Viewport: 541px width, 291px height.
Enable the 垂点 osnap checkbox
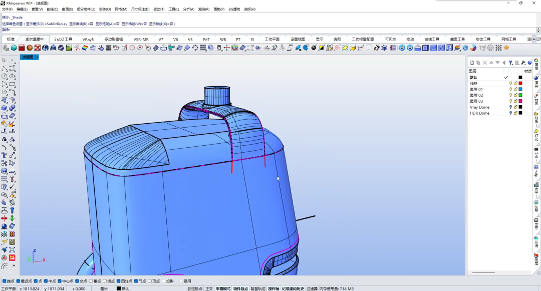pos(91,281)
